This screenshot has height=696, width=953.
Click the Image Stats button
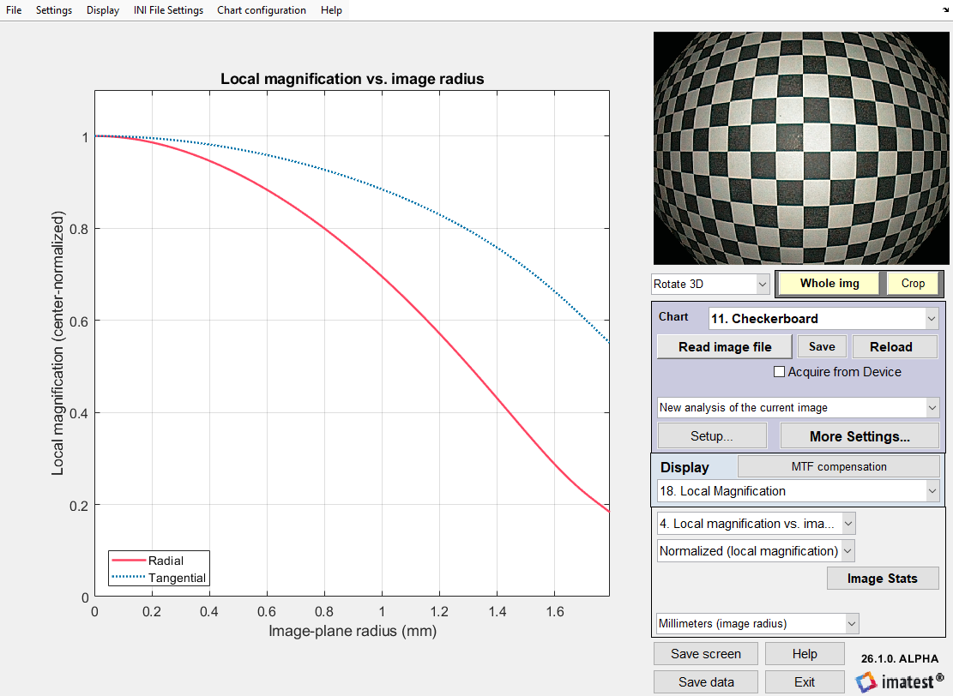(882, 579)
